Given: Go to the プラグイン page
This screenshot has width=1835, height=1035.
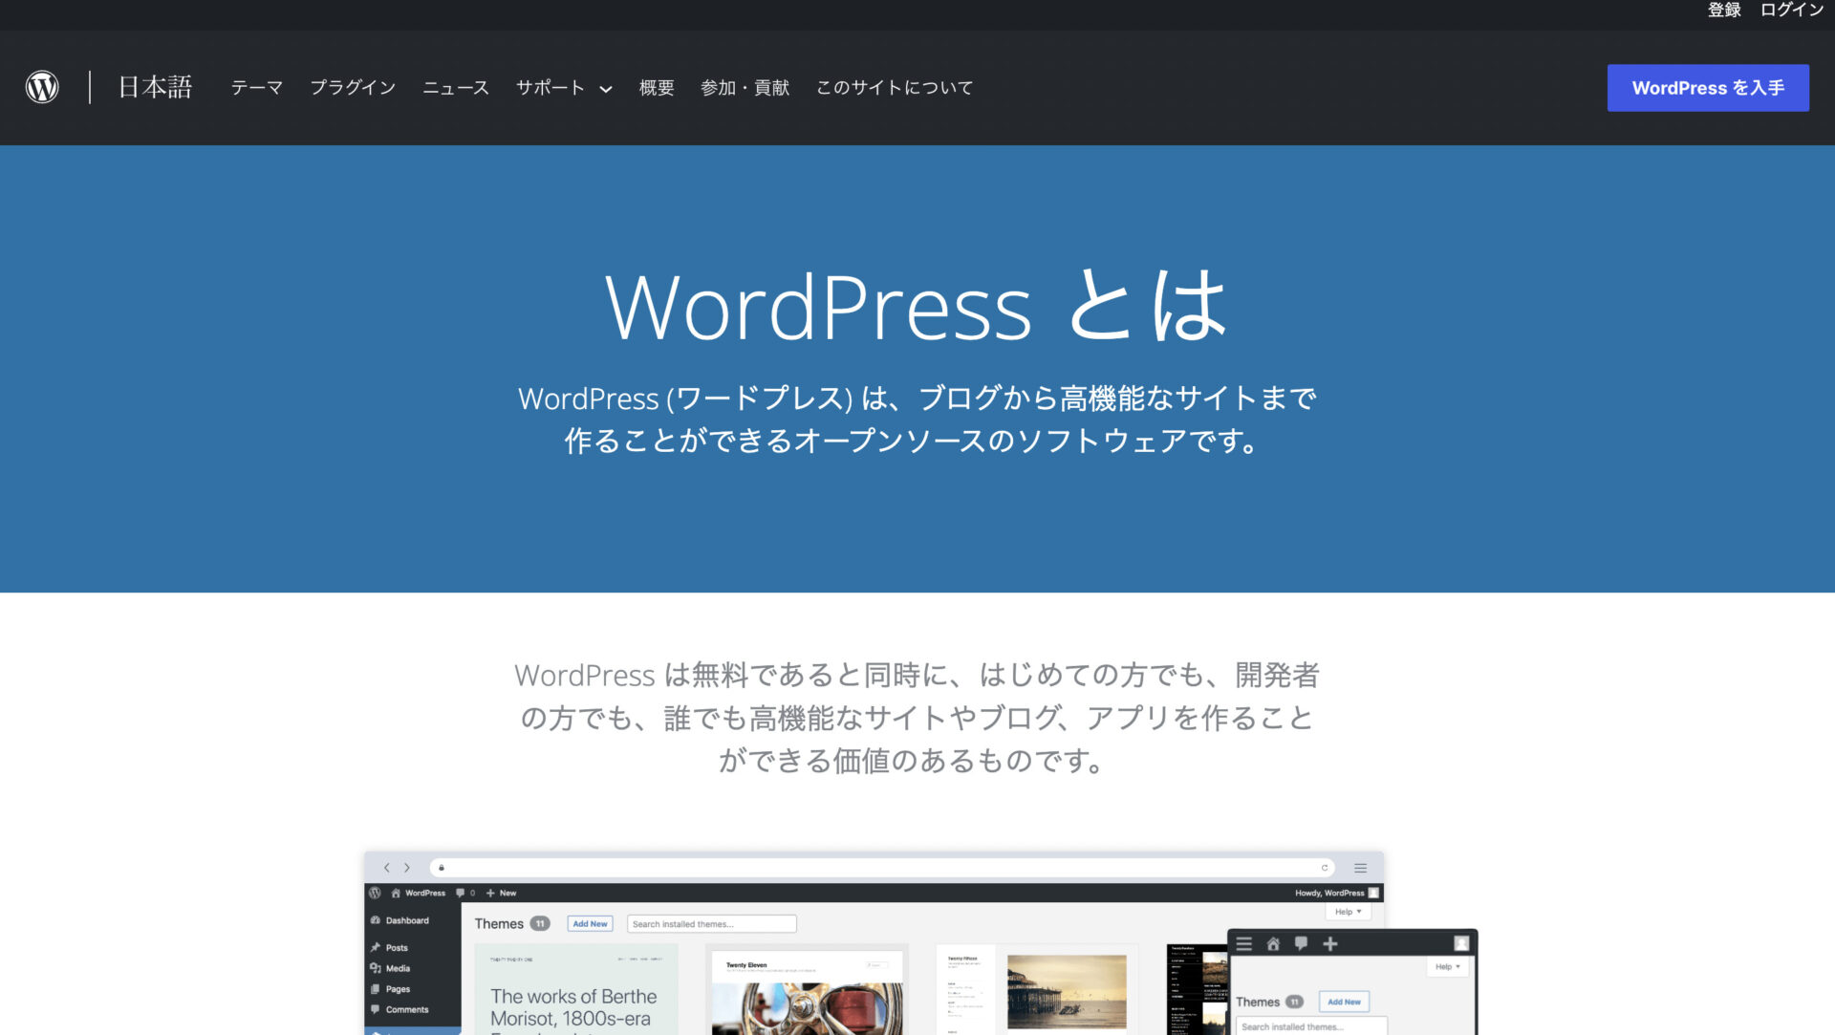Looking at the screenshot, I should click(x=353, y=88).
